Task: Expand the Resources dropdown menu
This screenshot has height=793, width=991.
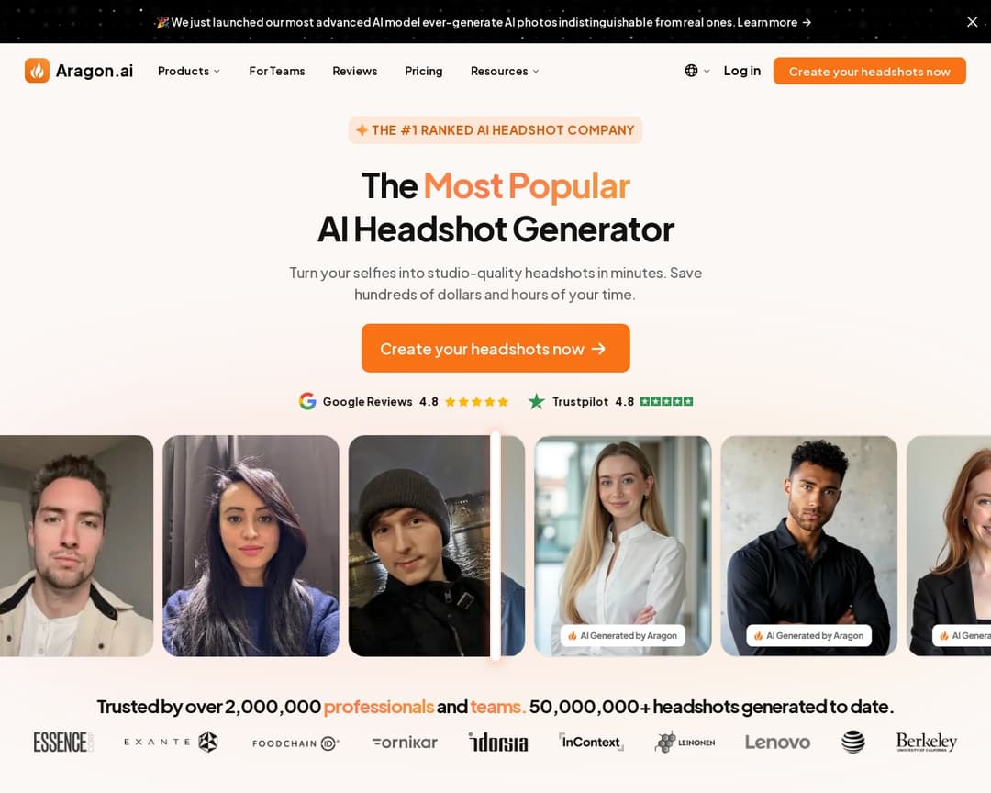Action: (505, 71)
